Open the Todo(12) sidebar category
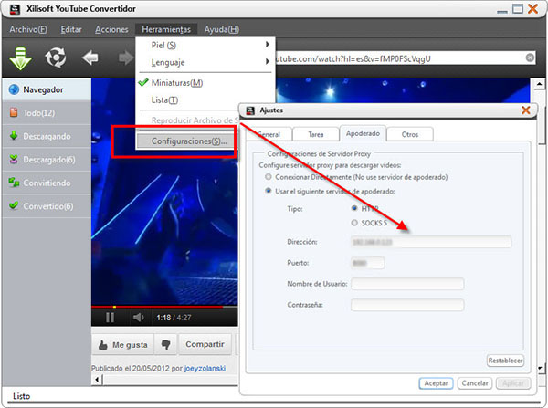 pos(47,113)
